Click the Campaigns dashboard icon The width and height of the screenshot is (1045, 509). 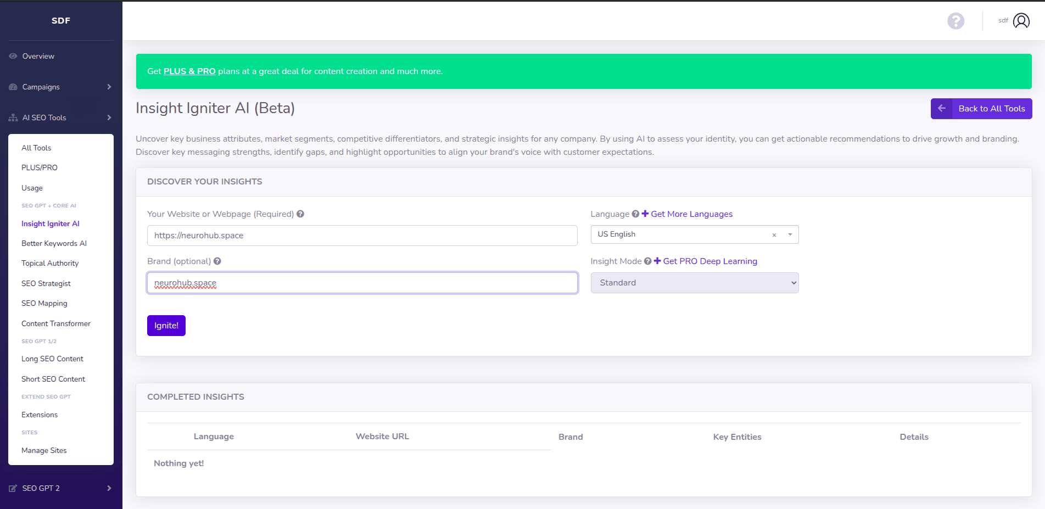pyautogui.click(x=13, y=87)
